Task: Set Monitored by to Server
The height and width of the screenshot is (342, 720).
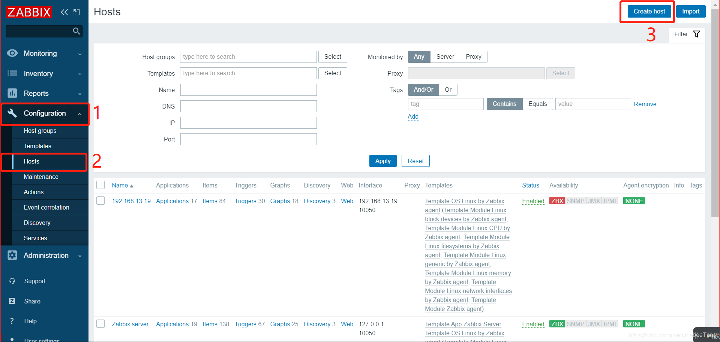Action: click(x=445, y=57)
